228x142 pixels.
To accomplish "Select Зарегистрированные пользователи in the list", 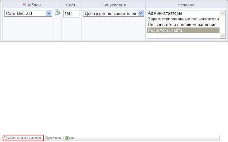I will tap(183, 19).
